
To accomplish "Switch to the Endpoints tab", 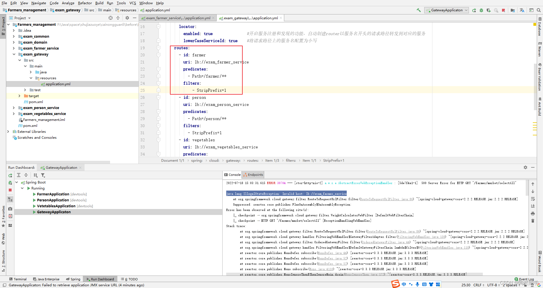I will pos(253,174).
